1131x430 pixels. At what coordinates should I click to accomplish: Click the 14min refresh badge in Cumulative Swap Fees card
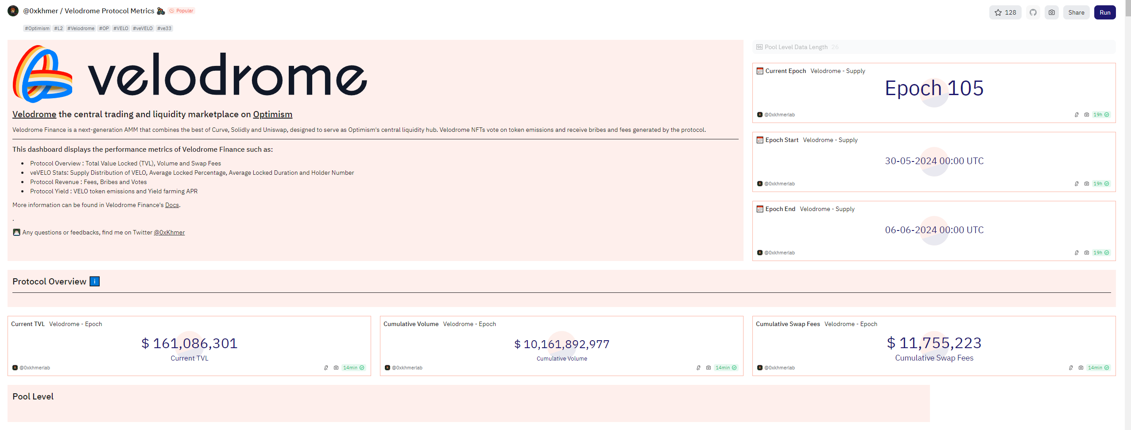(1098, 368)
